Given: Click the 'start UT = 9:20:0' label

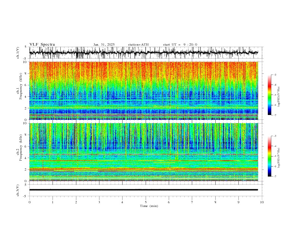Looking at the screenshot, I should click(x=180, y=45).
